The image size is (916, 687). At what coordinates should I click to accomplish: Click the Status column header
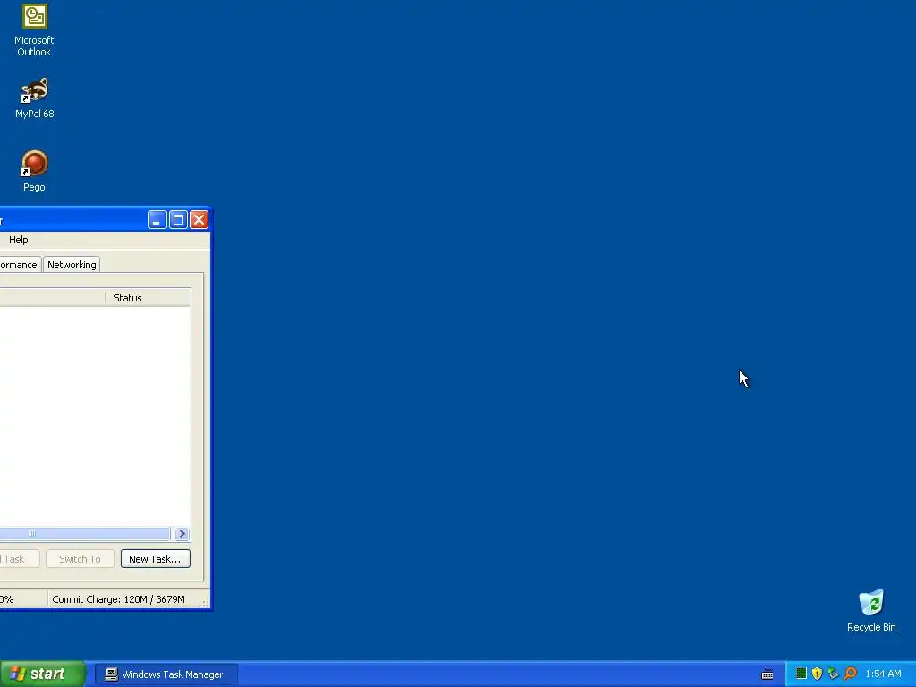coord(148,298)
